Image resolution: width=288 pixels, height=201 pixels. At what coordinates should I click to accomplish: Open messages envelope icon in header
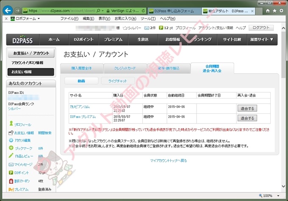147,28
